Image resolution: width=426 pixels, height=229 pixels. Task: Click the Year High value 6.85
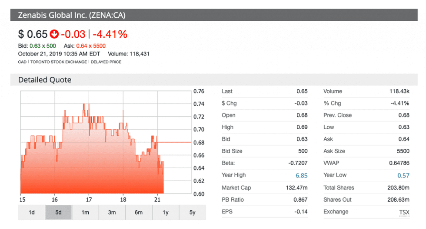click(301, 175)
